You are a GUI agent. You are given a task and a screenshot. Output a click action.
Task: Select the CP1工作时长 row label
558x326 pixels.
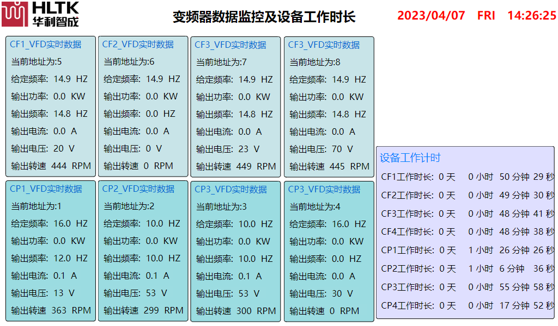pos(407,250)
